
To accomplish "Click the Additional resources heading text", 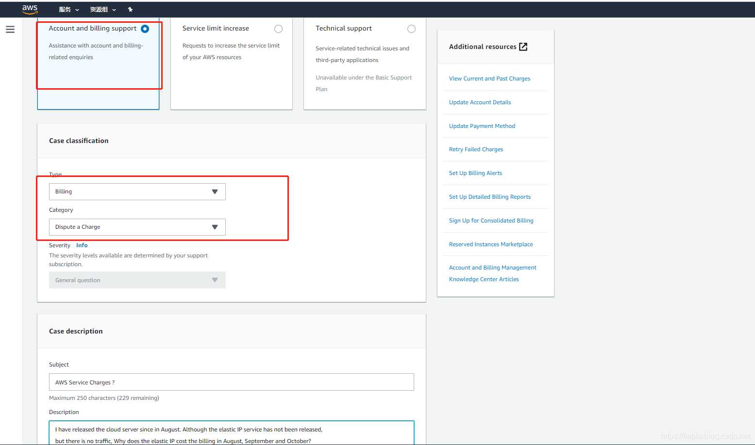I will tap(483, 47).
